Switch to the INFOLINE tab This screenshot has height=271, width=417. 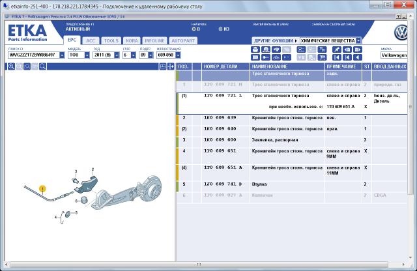[154, 40]
